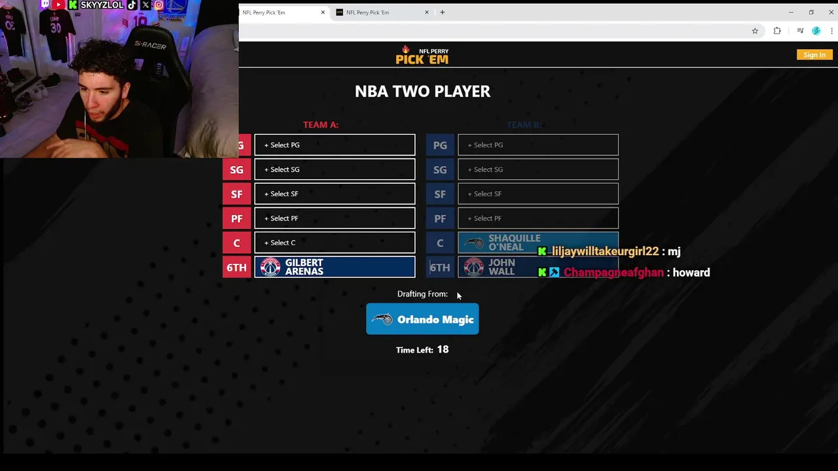The width and height of the screenshot is (838, 471).
Task: Switch to the second NFL Perry Pick 'Em tab
Action: click(383, 12)
